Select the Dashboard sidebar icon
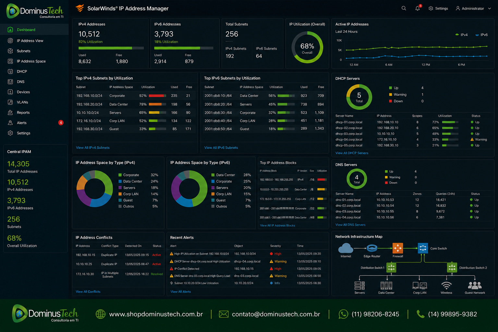Viewport: 498px width, 332px height. (x=10, y=30)
